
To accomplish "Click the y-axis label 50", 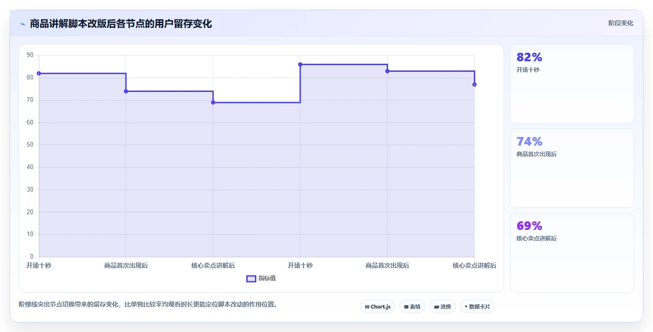I will [30, 145].
